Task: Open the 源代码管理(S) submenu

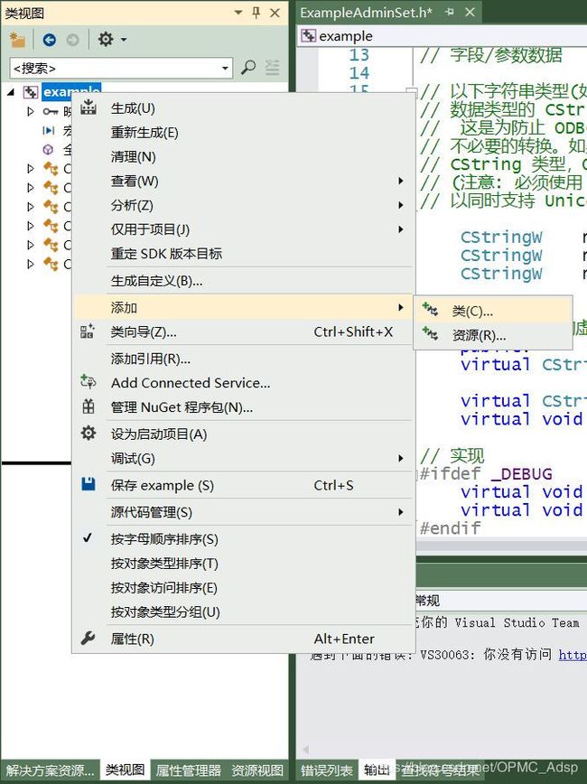Action: (244, 512)
